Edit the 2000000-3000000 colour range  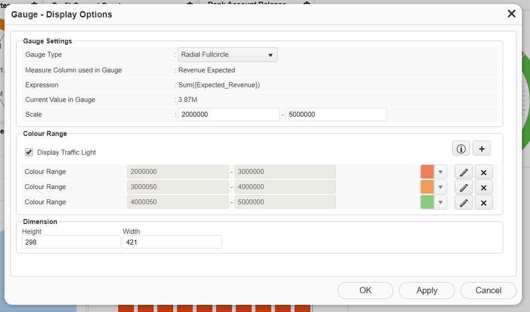463,172
